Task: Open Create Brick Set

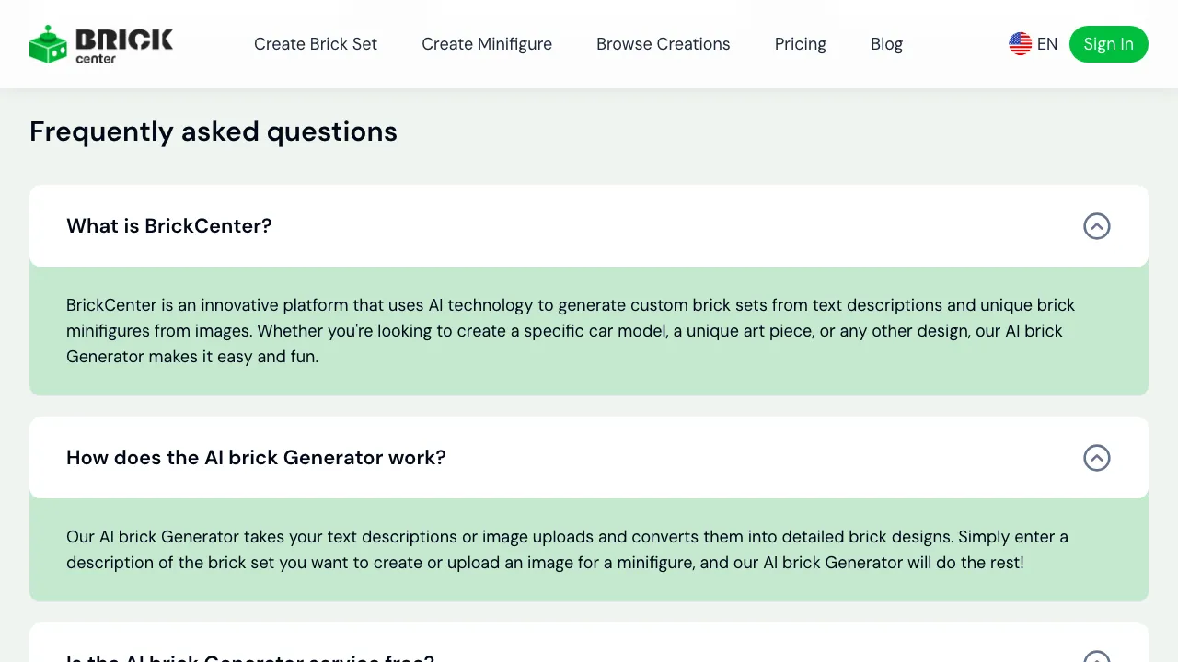Action: [x=316, y=43]
